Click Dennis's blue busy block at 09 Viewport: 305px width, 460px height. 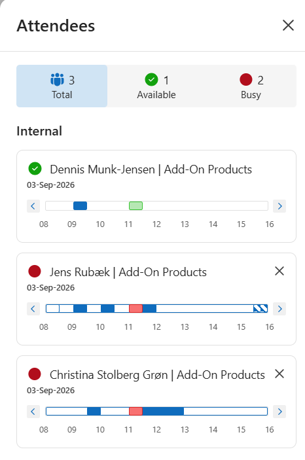(x=80, y=206)
